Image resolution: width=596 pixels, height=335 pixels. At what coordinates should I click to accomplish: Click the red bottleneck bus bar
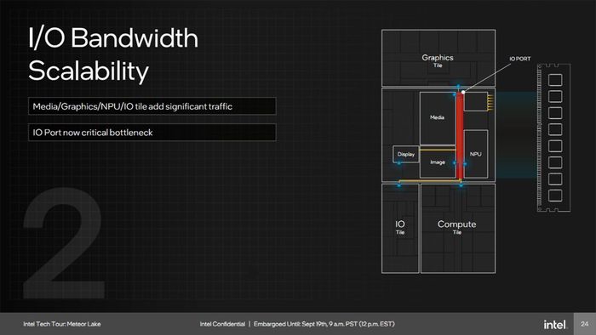point(460,136)
